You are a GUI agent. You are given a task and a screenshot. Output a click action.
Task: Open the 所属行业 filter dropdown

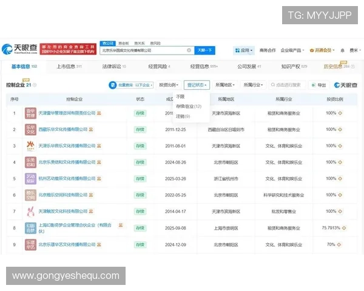253,85
